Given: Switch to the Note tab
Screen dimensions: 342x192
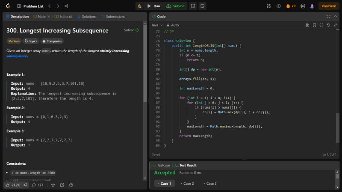Looking at the screenshot, I should point(39,17).
